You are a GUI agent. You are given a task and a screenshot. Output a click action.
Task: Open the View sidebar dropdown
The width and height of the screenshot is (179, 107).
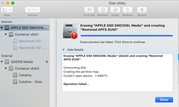(x=7, y=10)
